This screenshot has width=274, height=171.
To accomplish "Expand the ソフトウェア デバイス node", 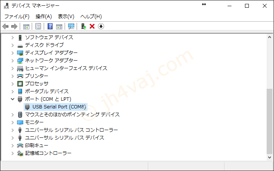I will pos(13,37).
